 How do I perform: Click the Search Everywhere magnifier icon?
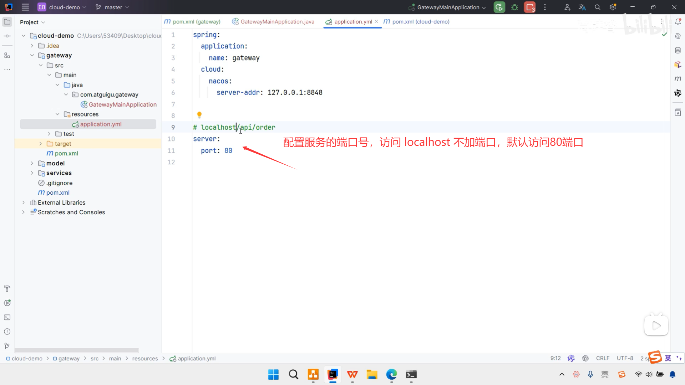pos(597,7)
